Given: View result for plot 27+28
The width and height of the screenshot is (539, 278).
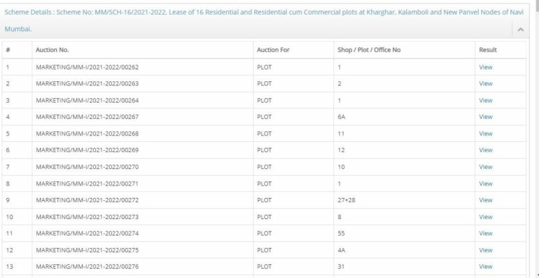Looking at the screenshot, I should 486,200.
